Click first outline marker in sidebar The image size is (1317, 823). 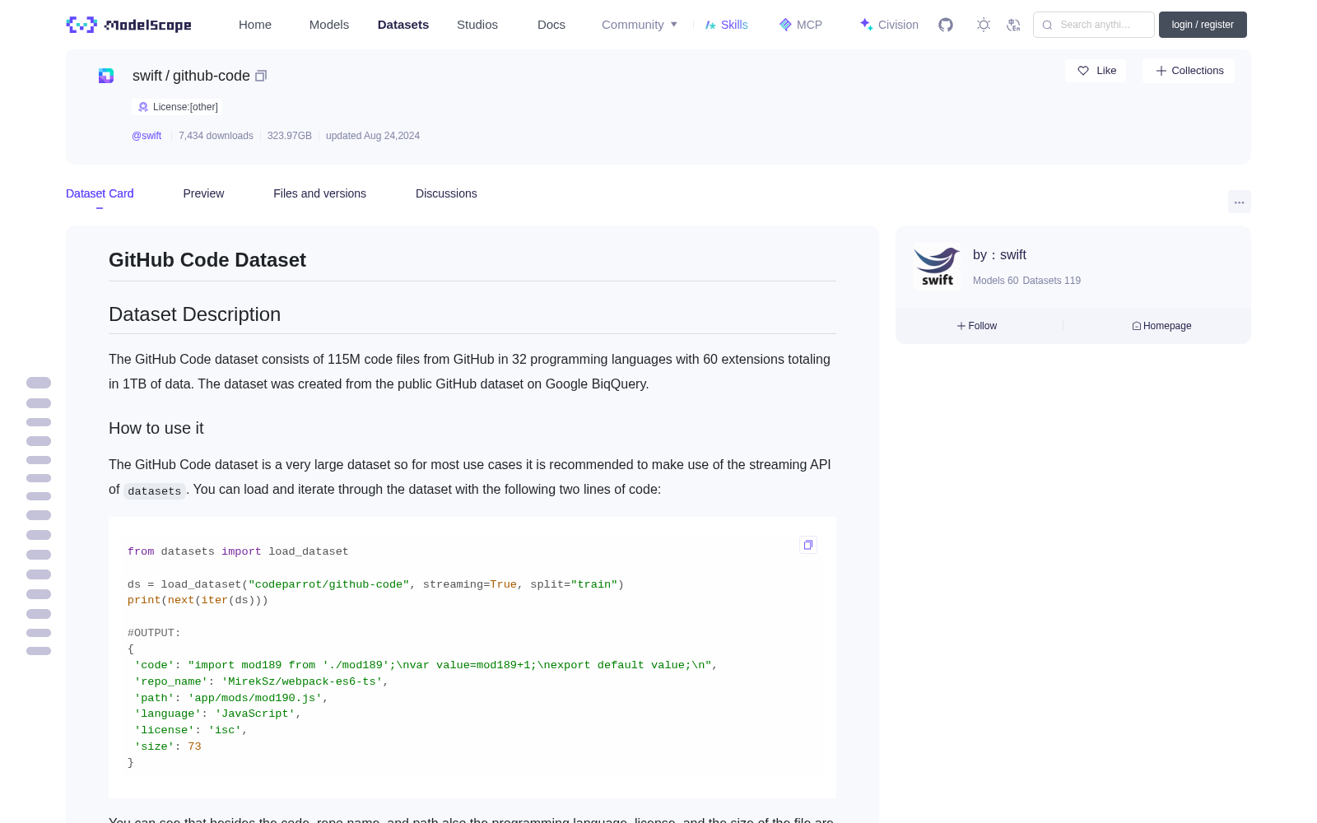click(39, 383)
